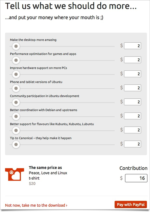The height and width of the screenshot is (212, 150).
Task: Click the 'Tip to Canonical' slider knob
Action: (16, 145)
